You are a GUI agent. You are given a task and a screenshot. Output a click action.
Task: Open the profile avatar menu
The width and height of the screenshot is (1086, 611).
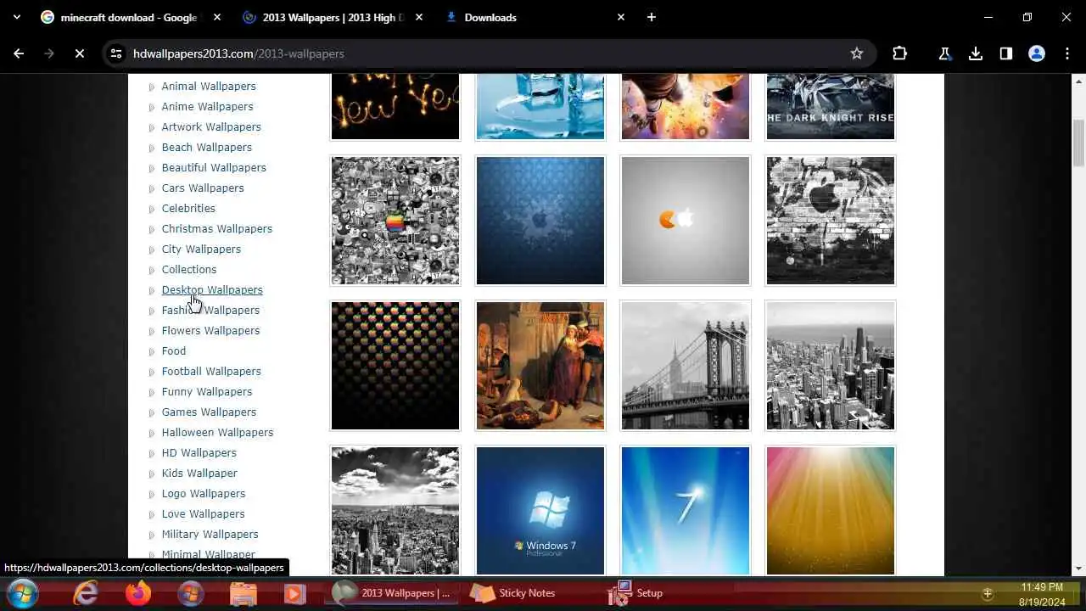[x=1037, y=53]
